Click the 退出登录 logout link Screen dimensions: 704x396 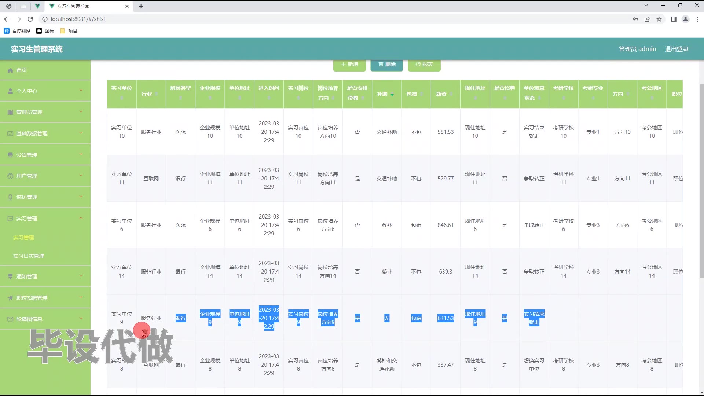coord(676,49)
